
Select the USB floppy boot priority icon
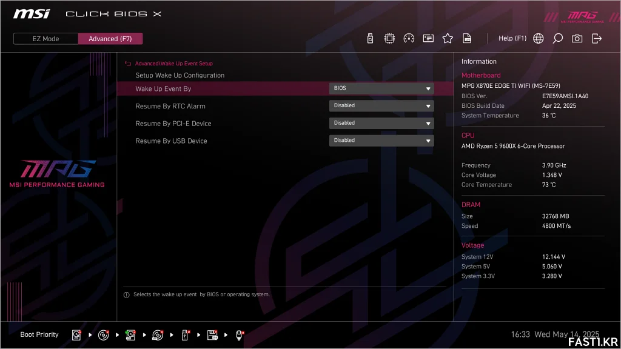[x=212, y=334]
